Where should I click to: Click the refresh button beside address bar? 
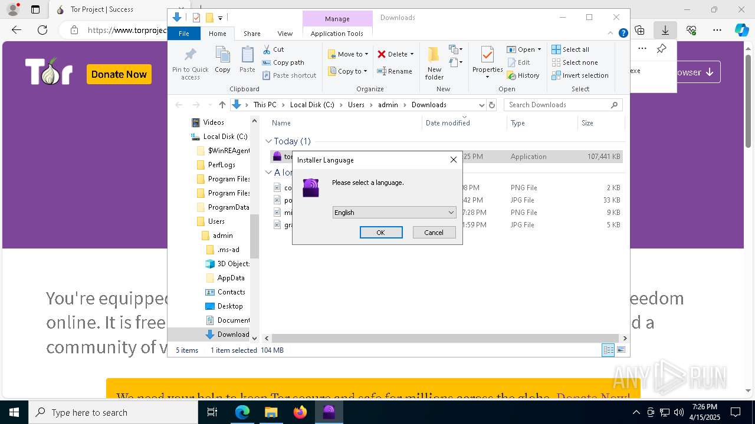(x=492, y=105)
